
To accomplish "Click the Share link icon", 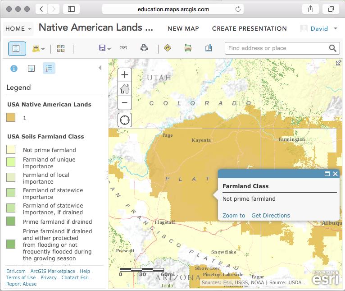I will (x=123, y=48).
